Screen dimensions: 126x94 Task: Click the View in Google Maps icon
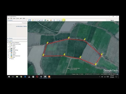click(x=64, y=20)
